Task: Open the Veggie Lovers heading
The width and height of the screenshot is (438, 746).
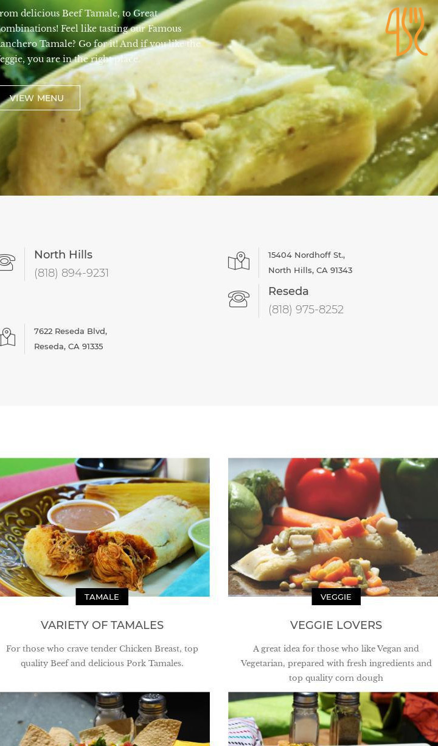Action: (336, 625)
